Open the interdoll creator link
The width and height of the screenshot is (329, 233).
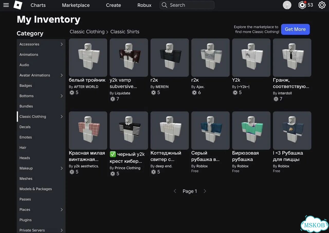285,93
